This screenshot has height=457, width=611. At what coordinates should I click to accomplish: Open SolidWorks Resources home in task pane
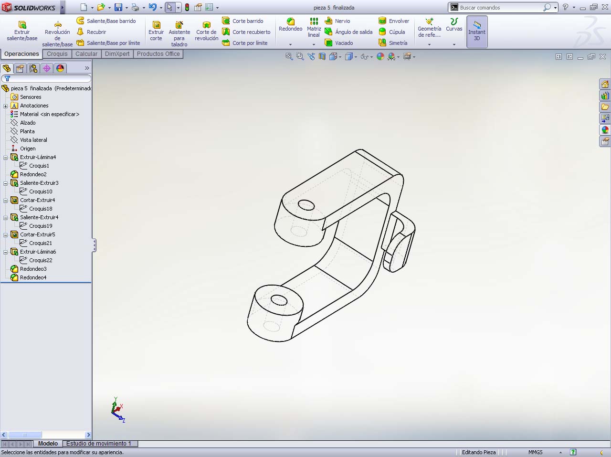[x=605, y=84]
